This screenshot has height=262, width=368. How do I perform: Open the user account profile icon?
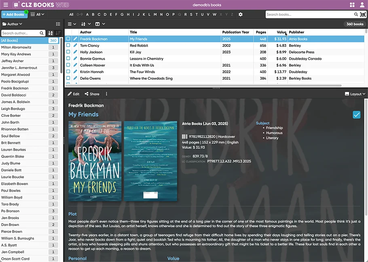(362, 5)
